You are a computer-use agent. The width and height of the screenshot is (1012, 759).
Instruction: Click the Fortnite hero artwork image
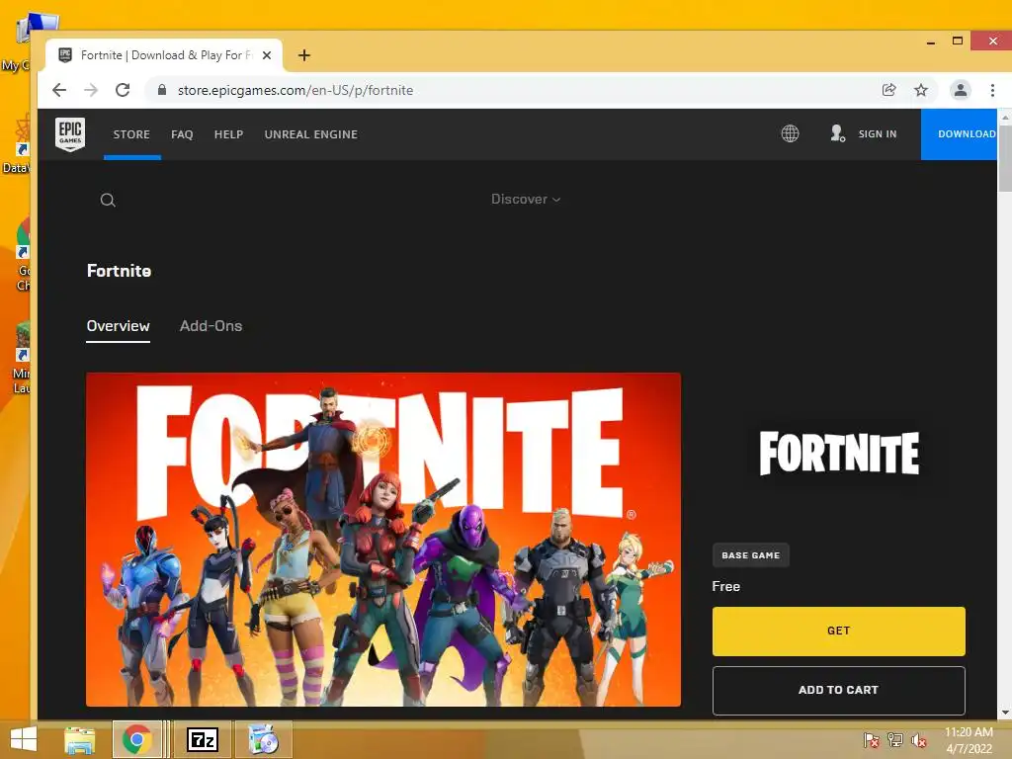(383, 540)
